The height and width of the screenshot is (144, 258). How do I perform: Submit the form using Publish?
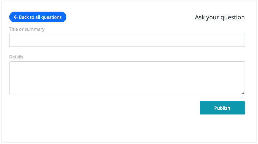(x=222, y=108)
